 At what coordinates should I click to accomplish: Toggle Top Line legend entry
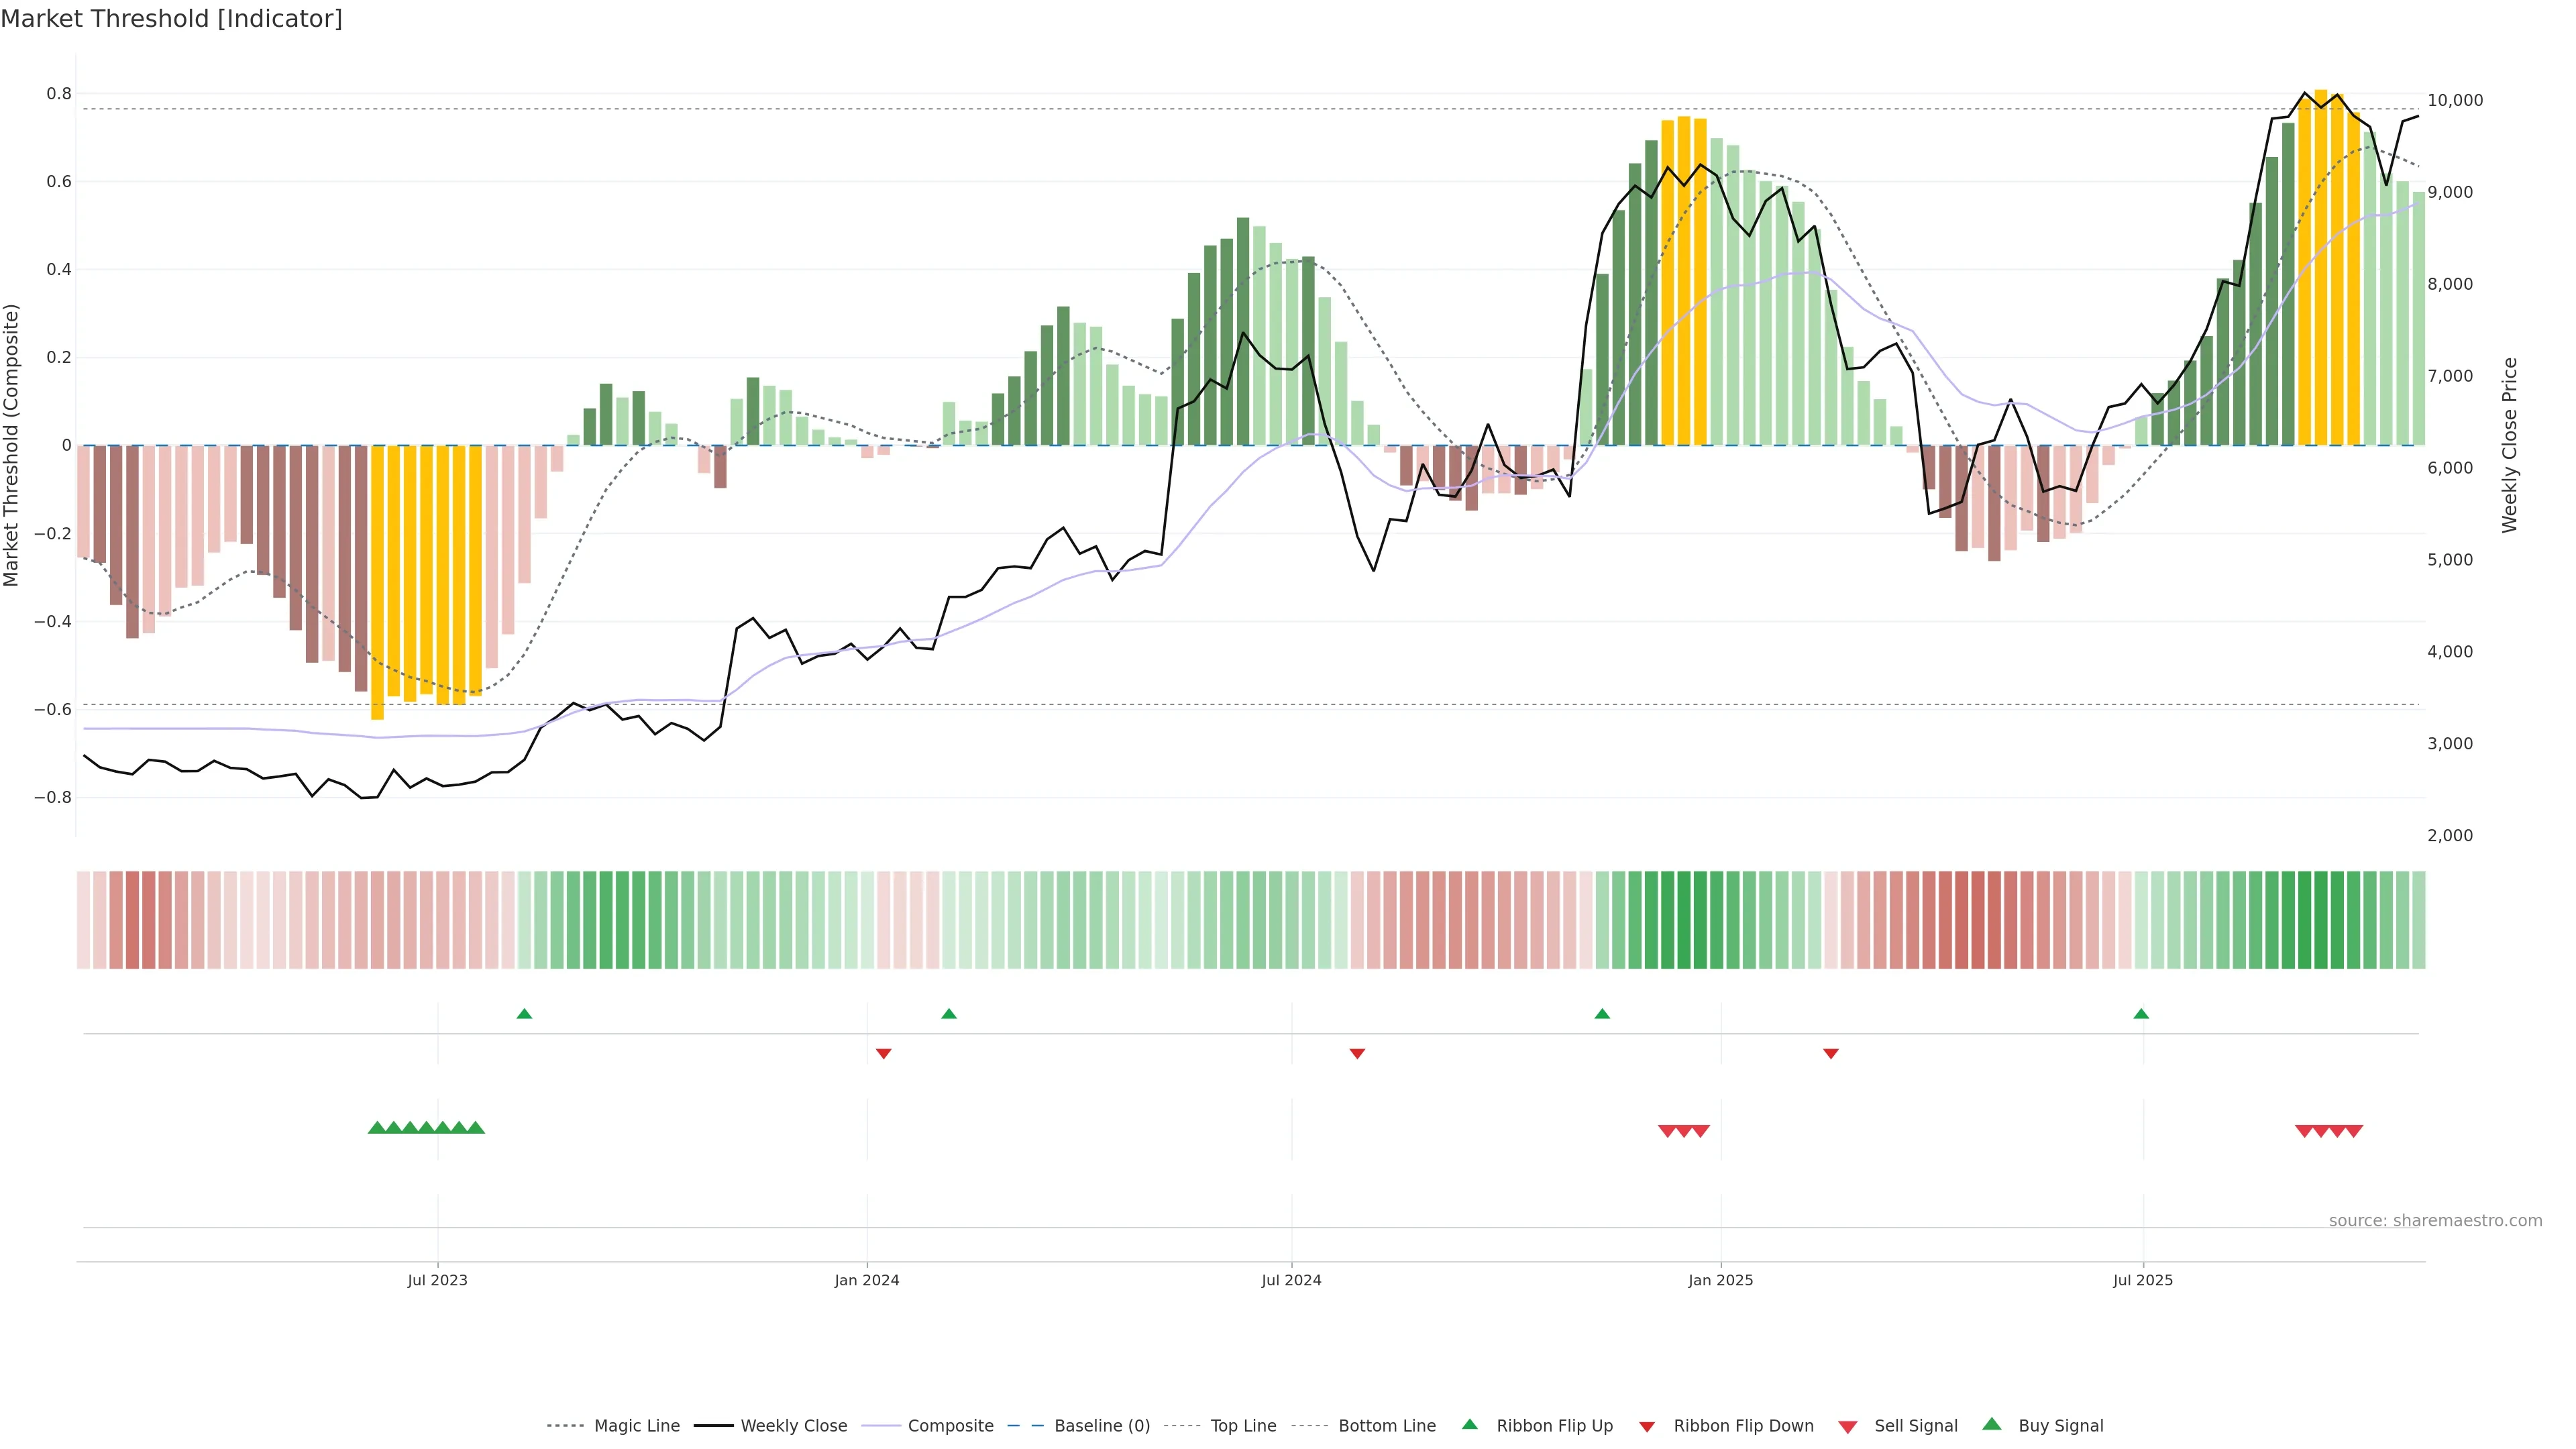pyautogui.click(x=1243, y=1426)
